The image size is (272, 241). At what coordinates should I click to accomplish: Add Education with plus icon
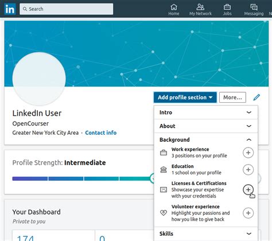coord(248,169)
